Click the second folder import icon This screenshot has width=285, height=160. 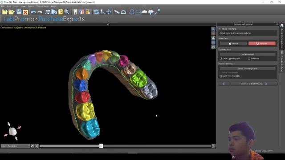[12, 12]
